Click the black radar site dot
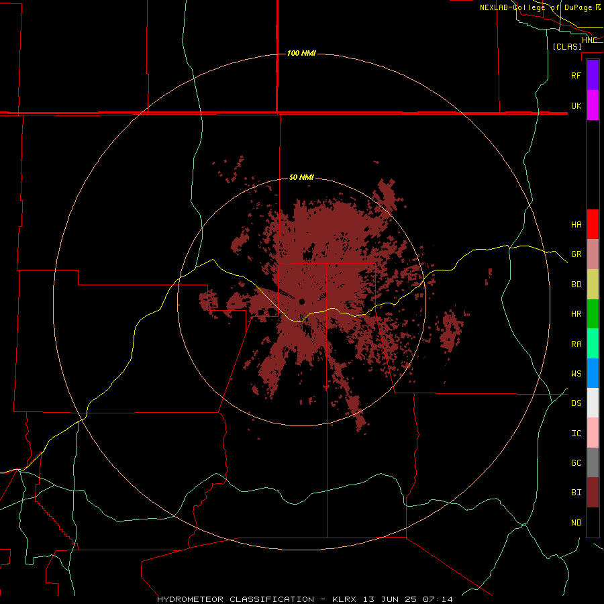 pos(301,301)
